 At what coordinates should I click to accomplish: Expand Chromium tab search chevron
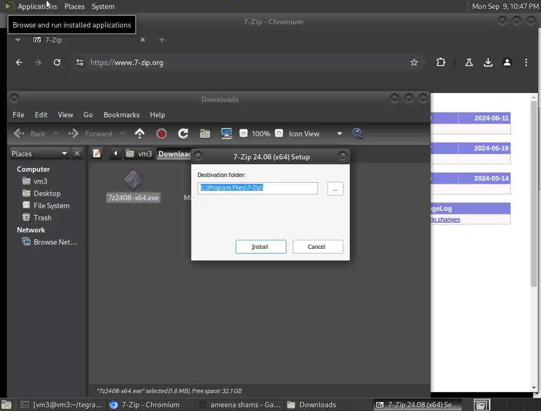18,40
